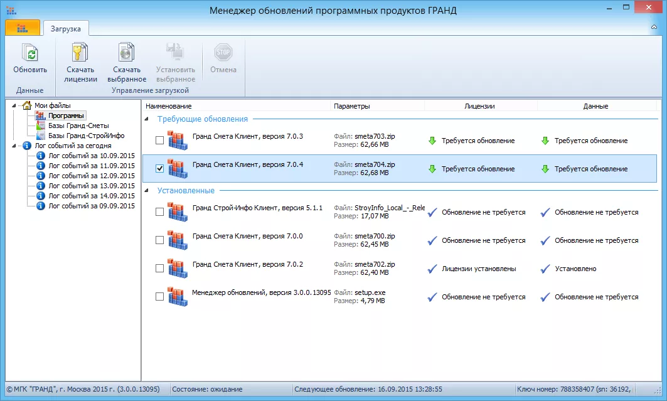Switch to the Загрузка ribbon tab
667x401 pixels.
[x=65, y=28]
